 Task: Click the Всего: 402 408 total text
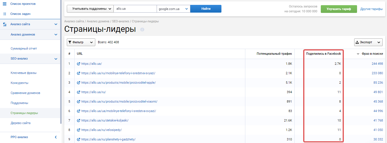(x=108, y=42)
